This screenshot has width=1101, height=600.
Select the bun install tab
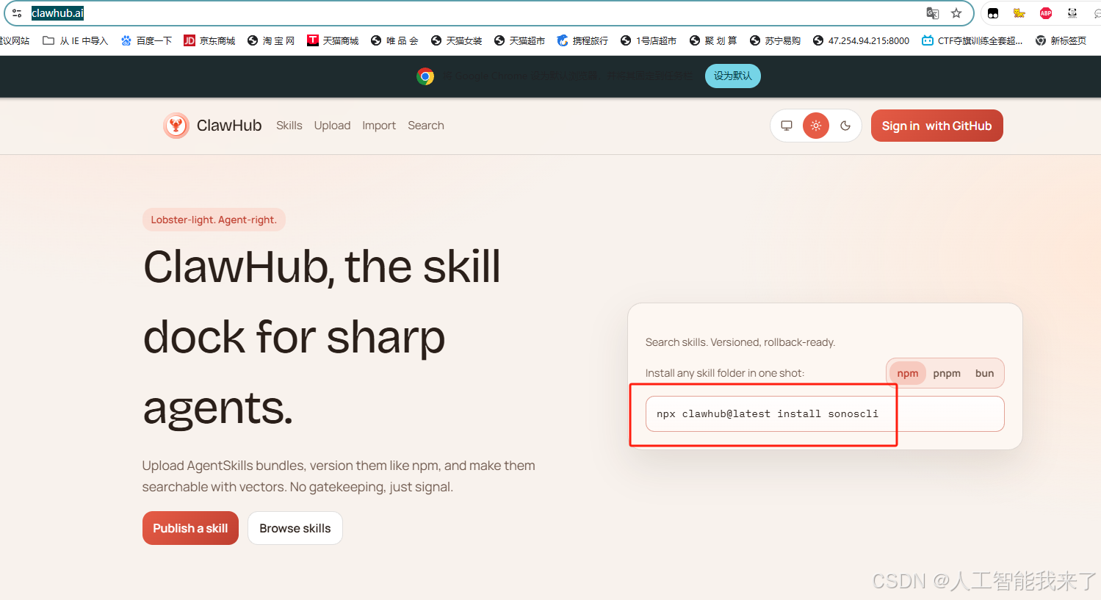point(984,373)
